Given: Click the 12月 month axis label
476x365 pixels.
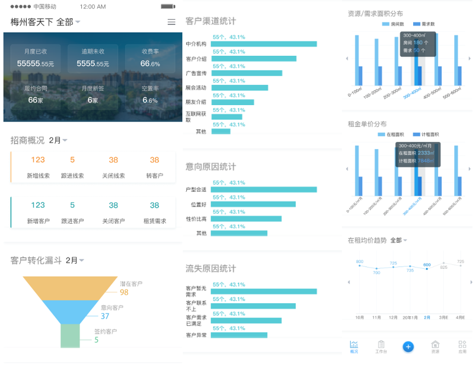Looking at the screenshot, I should pos(393,318).
